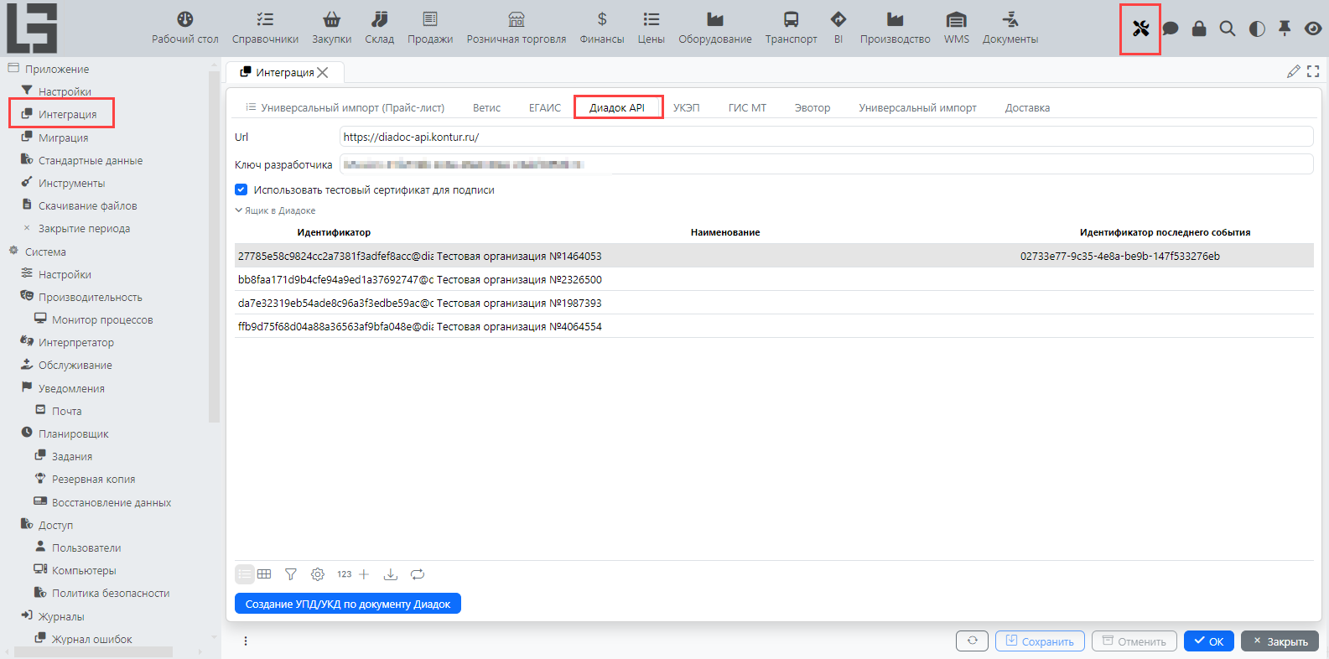1329x659 pixels.
Task: Click the fullscreen expand icon
Action: (1313, 72)
